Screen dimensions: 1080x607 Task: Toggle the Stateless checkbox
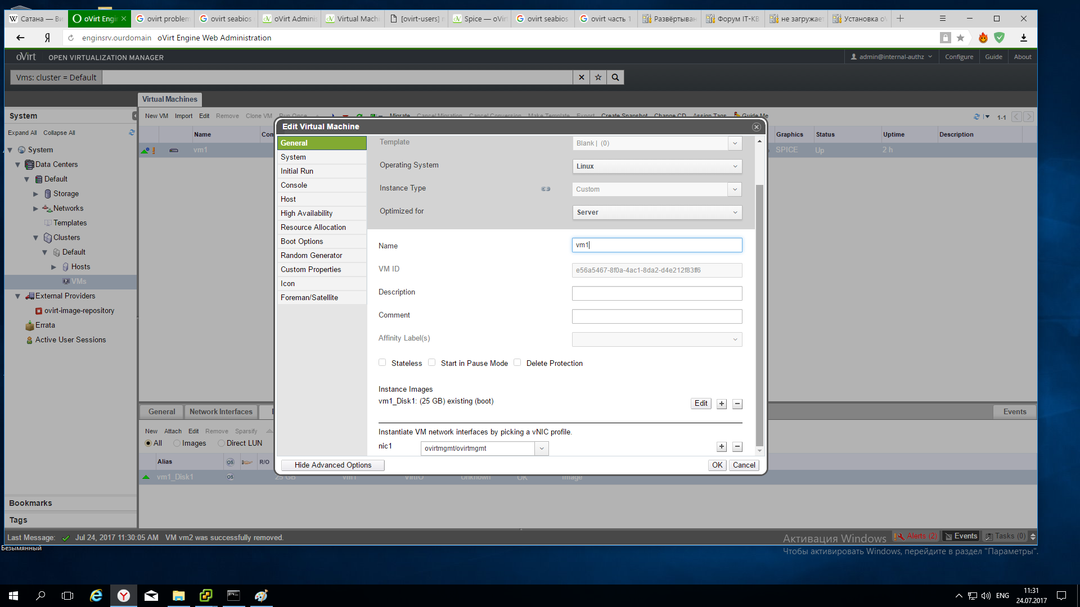coord(382,363)
